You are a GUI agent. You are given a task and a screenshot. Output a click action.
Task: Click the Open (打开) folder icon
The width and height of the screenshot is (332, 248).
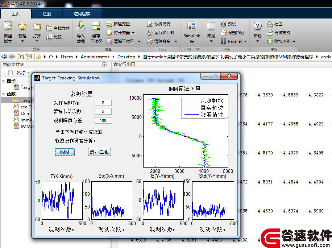37,26
